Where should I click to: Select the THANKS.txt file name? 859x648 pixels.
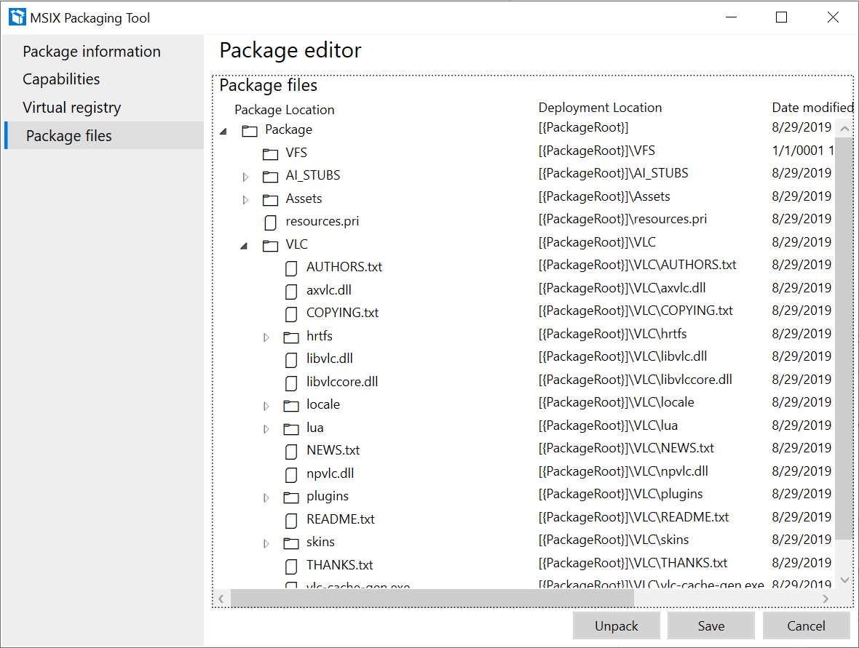[x=340, y=565]
